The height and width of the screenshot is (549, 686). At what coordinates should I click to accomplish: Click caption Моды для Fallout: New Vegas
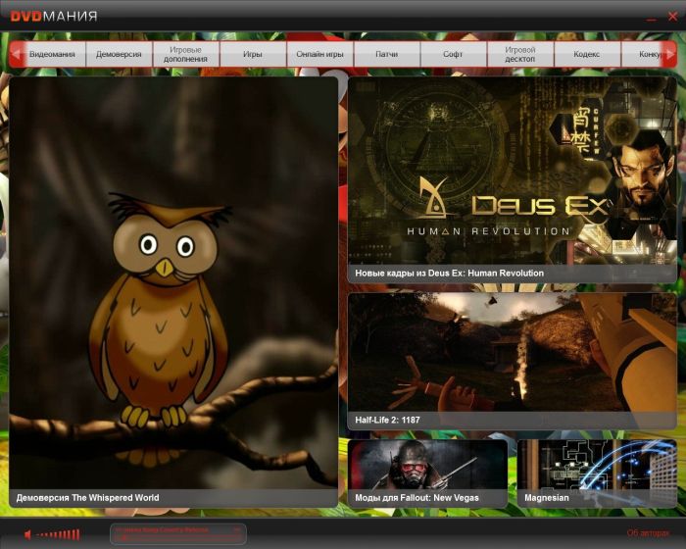pyautogui.click(x=416, y=498)
